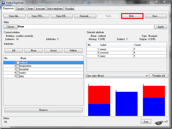Select the temperature attribute row
The height and width of the screenshot is (129, 172).
coord(44,66)
